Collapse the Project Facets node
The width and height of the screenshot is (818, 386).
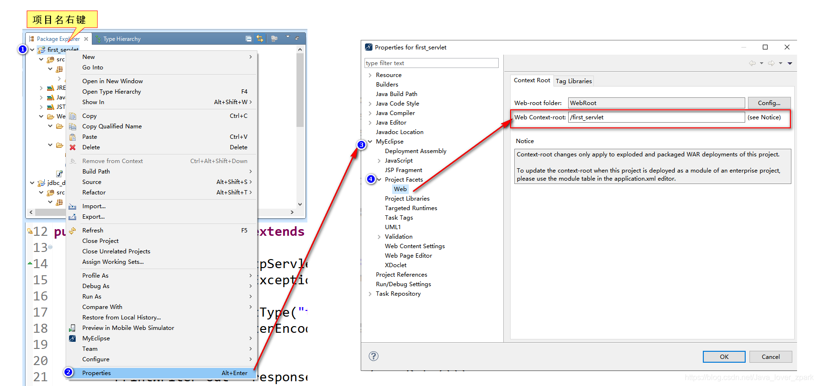point(379,180)
